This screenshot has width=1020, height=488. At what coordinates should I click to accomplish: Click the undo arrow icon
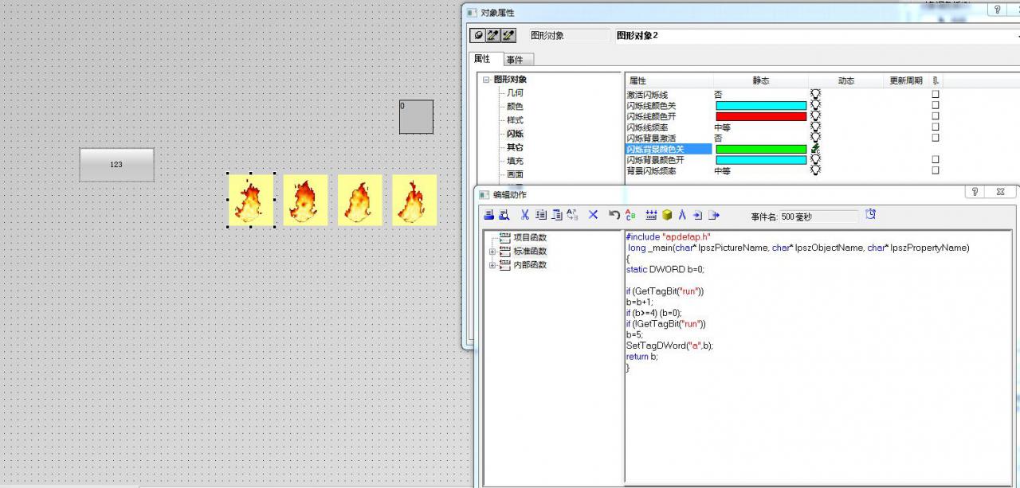614,215
